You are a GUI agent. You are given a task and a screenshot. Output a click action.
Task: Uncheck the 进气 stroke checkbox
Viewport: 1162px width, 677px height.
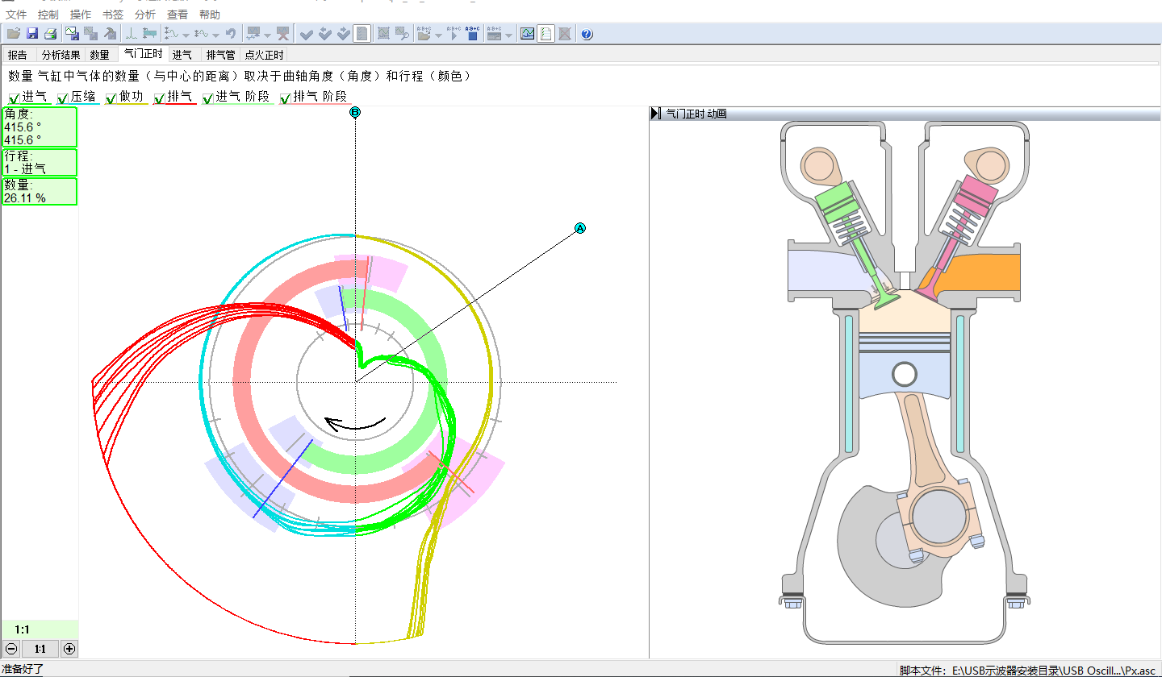click(15, 98)
